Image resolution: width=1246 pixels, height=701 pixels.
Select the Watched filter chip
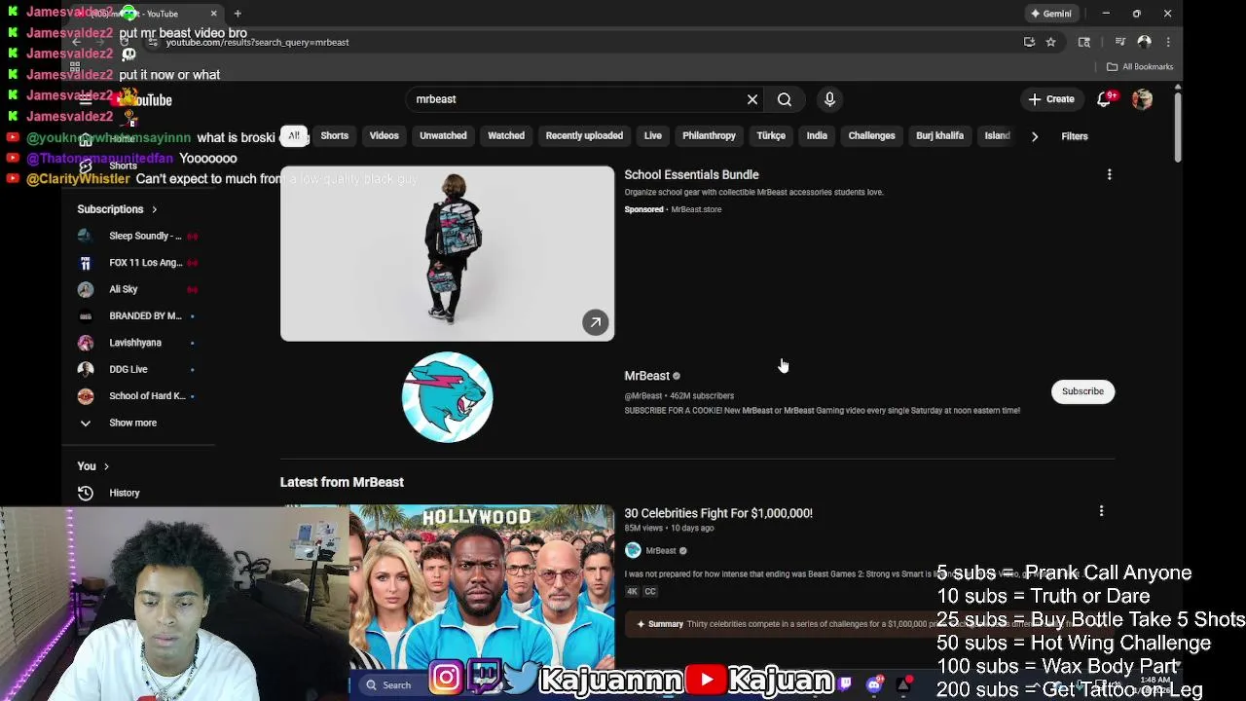point(506,136)
